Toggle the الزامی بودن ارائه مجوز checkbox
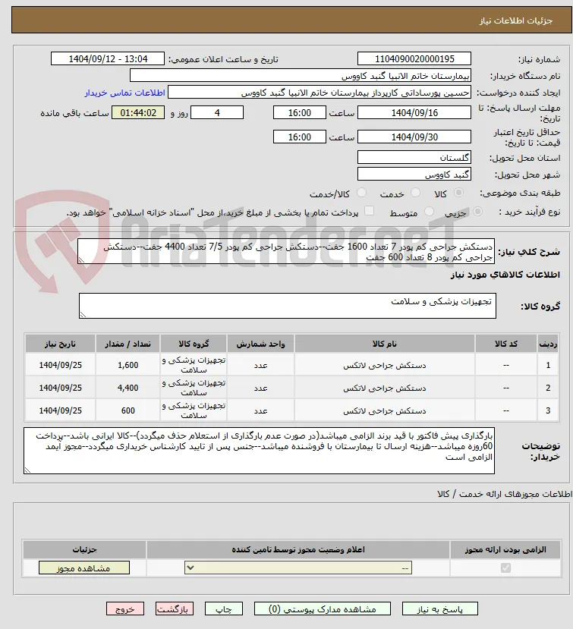573x629 pixels. click(x=505, y=568)
